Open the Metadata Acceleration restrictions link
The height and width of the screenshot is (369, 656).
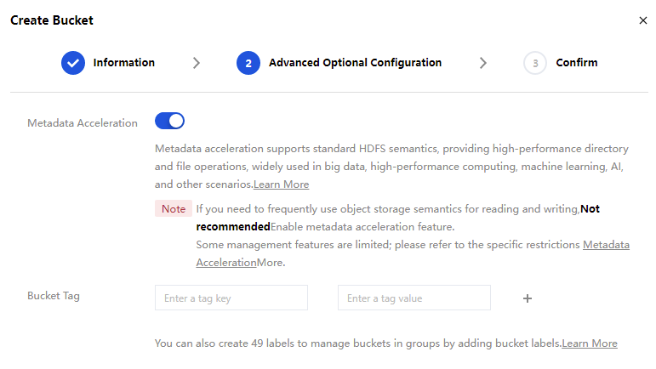[606, 245]
